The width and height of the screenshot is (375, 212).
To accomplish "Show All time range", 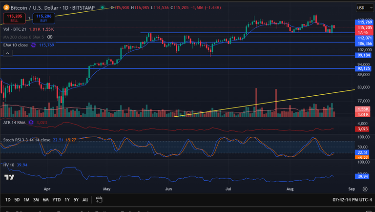I will click(x=85, y=200).
